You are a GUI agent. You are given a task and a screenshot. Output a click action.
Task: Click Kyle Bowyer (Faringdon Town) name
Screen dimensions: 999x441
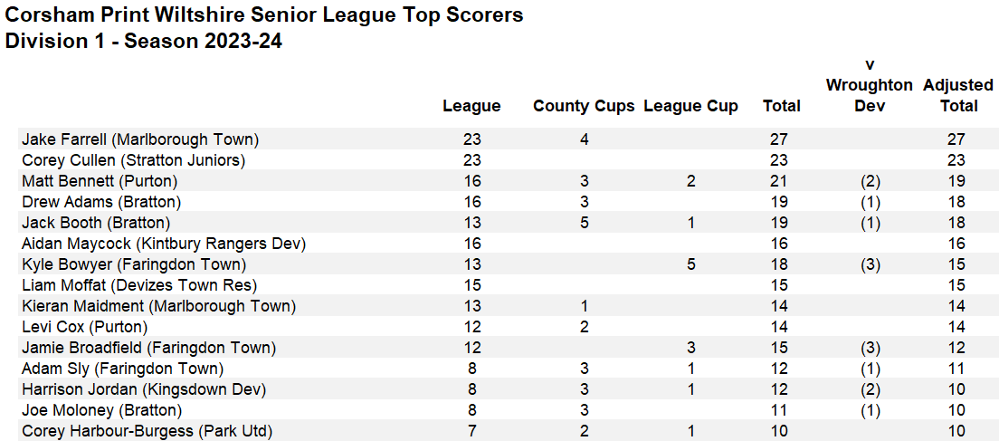pyautogui.click(x=134, y=264)
